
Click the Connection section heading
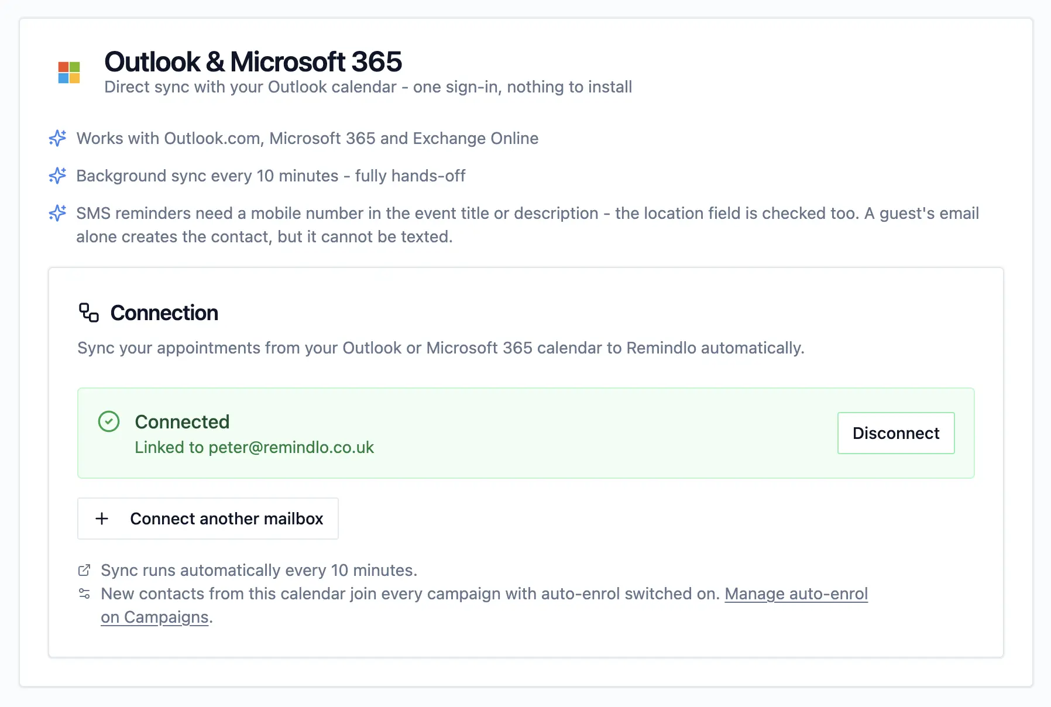(x=164, y=313)
